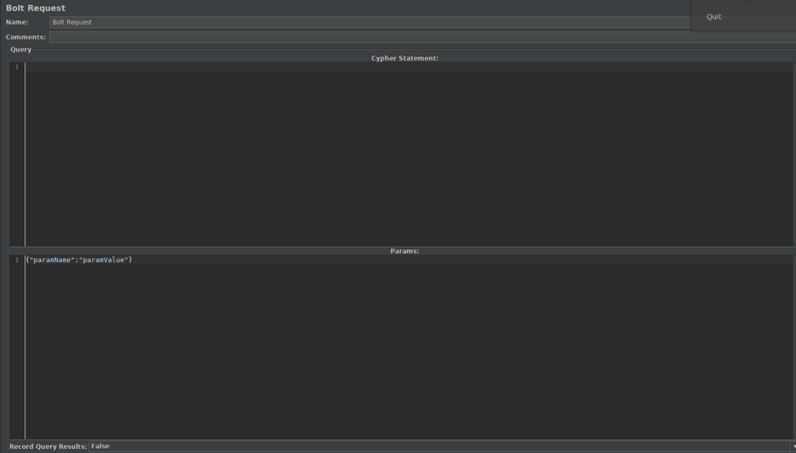Focus the empty Comments input field
Viewport: 796px width, 453px height.
coord(423,37)
